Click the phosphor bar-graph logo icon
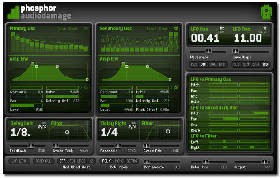This screenshot has width=280, height=178. tap(13, 12)
